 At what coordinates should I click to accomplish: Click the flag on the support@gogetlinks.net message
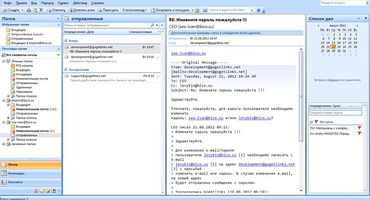(158, 77)
